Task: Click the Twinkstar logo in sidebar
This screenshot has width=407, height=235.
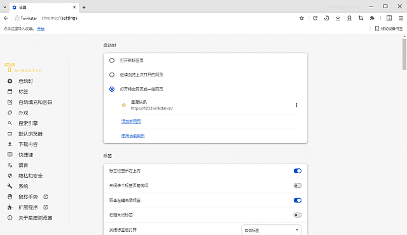Action: coord(23,68)
